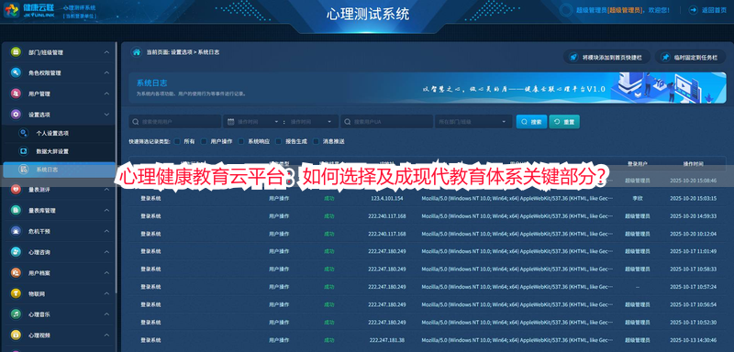734x352 pixels.
Task: Click the 用户管理 sidebar icon
Action: point(16,93)
